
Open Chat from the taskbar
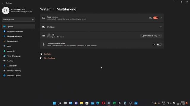click(x=76, y=103)
